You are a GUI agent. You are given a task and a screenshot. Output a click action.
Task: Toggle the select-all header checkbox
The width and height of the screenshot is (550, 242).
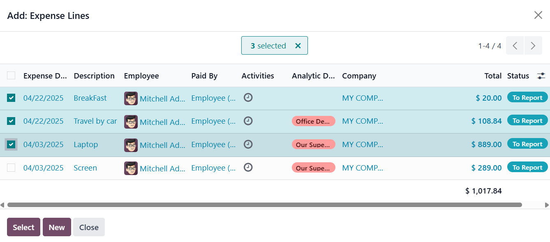[11, 76]
